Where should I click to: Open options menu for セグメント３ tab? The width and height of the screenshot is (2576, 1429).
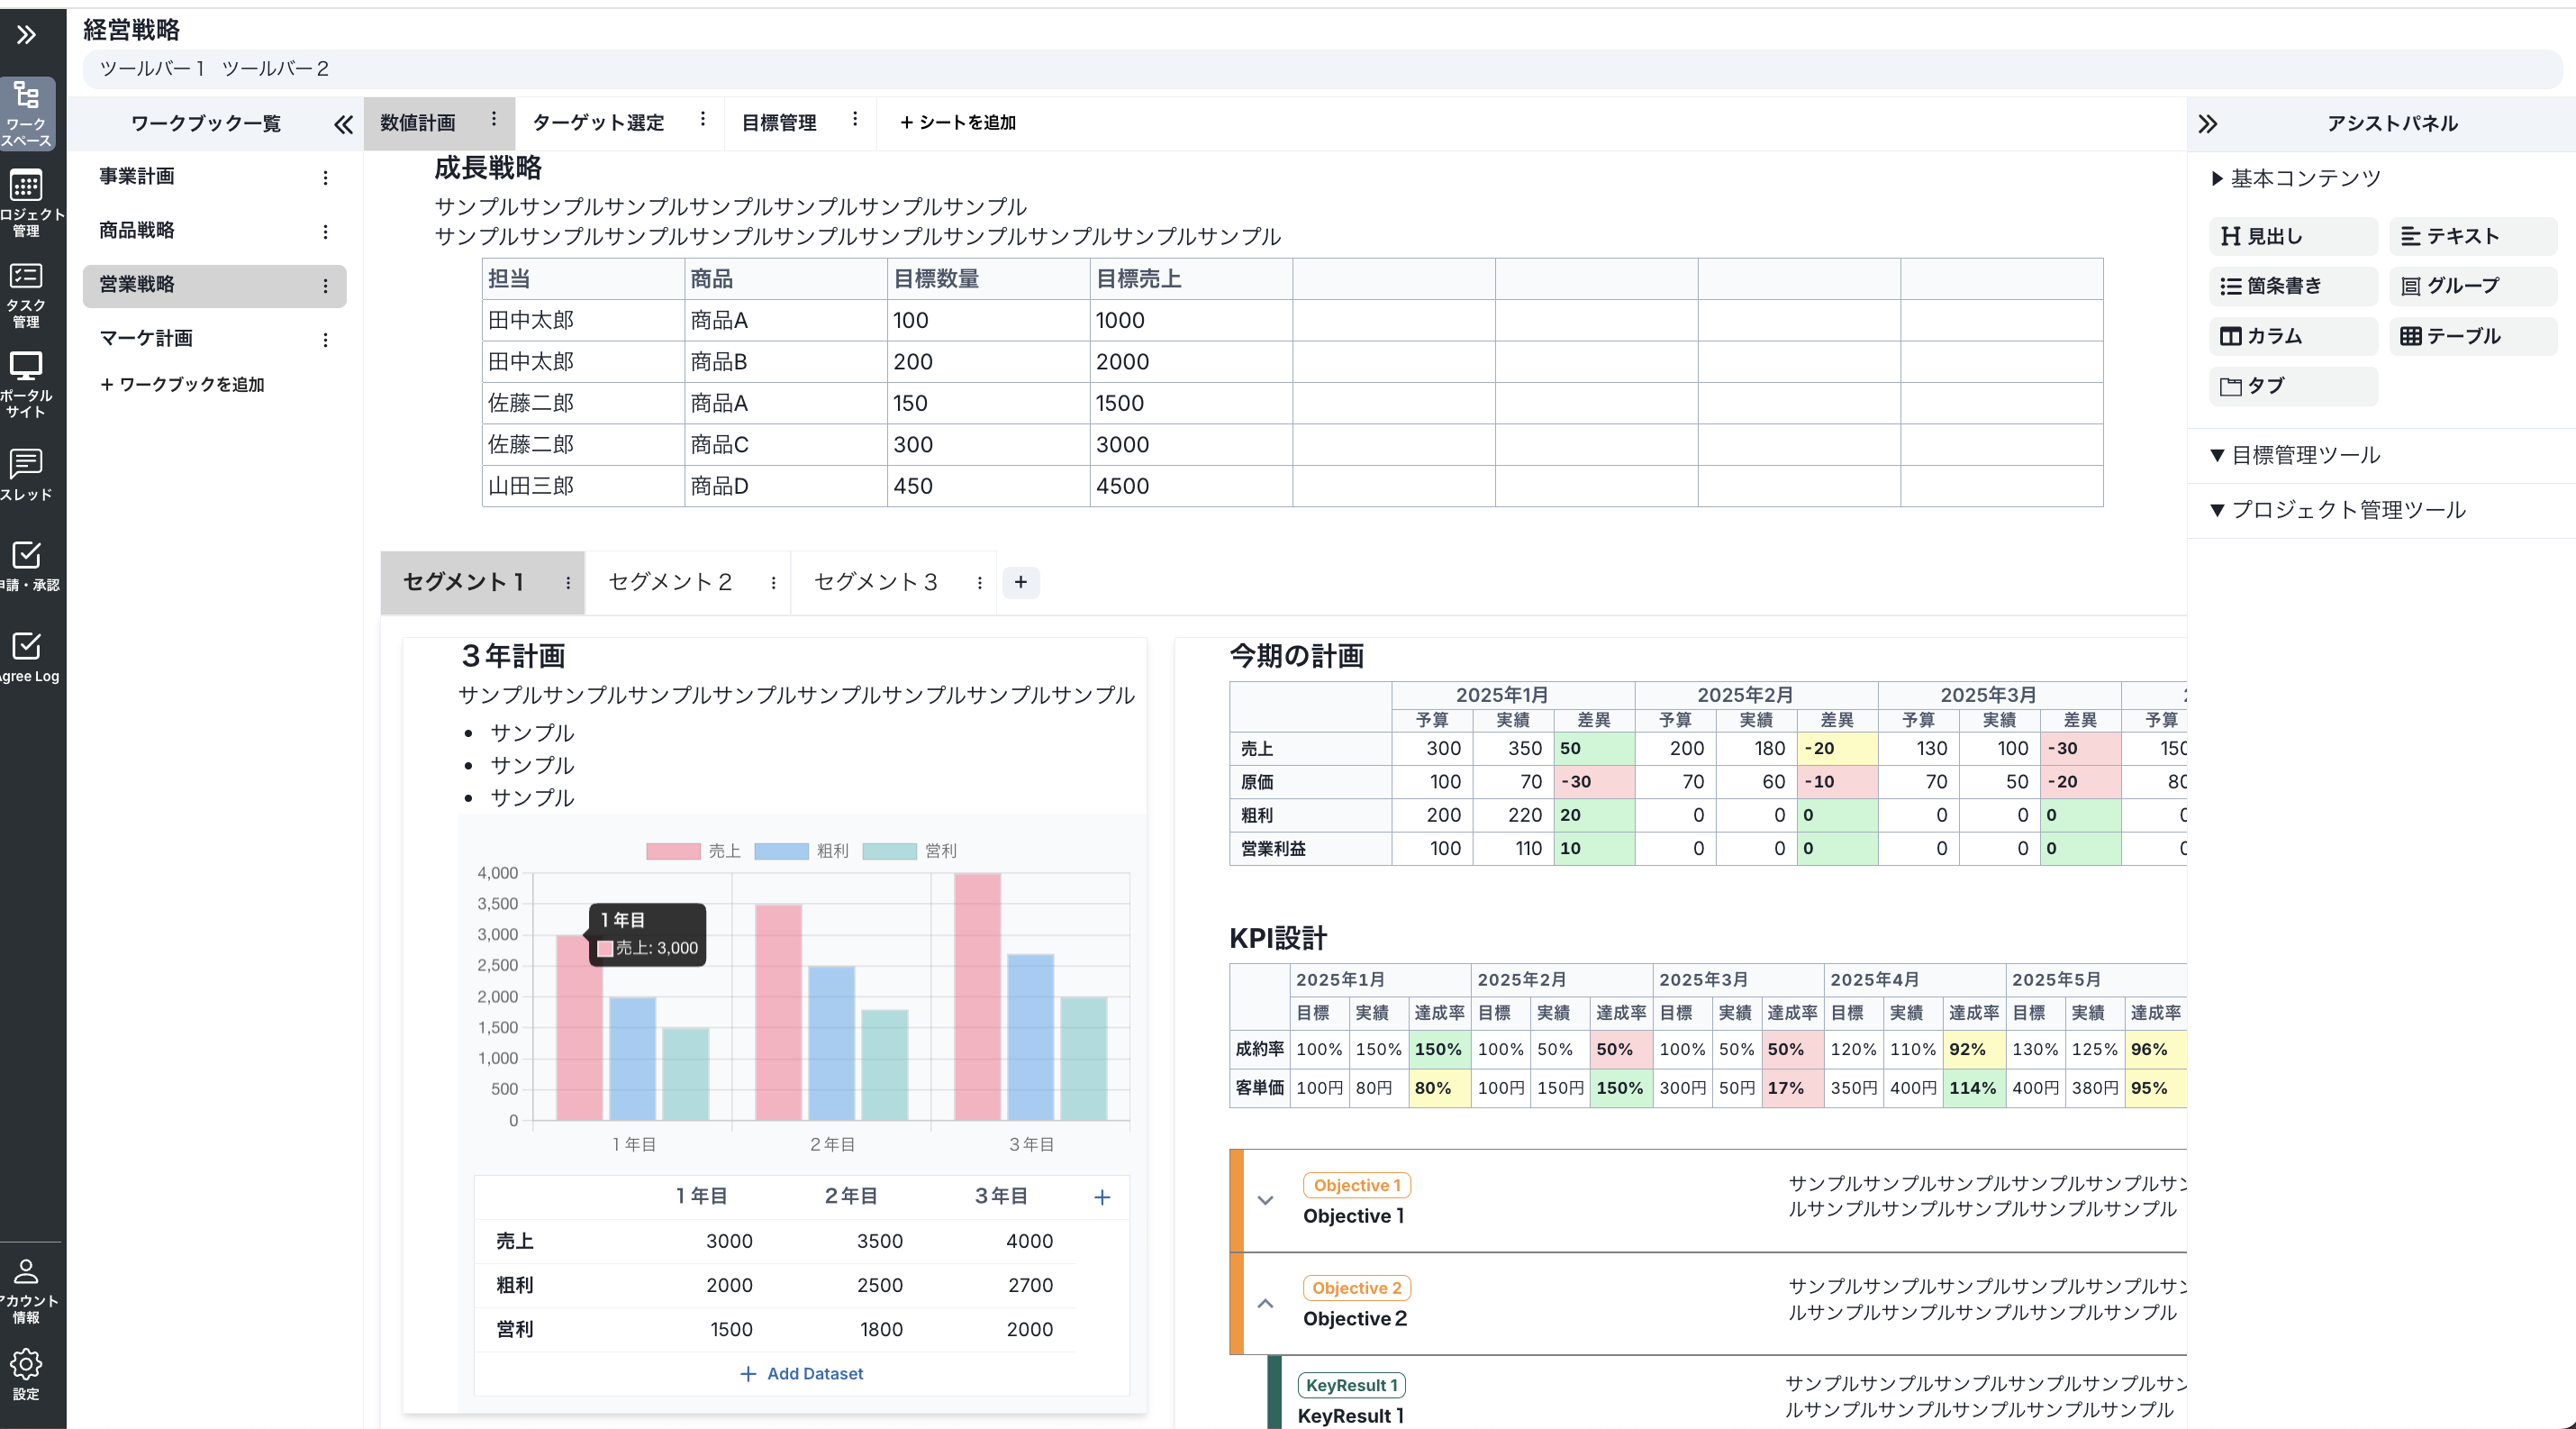[979, 583]
